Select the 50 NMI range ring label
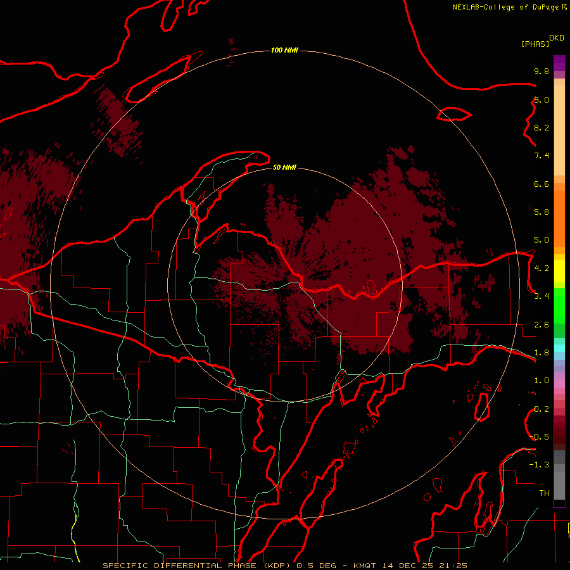Image resolution: width=570 pixels, height=570 pixels. [284, 167]
